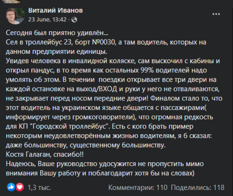
Task: View the Поделились: 118 shares list
Action: pos(198,187)
